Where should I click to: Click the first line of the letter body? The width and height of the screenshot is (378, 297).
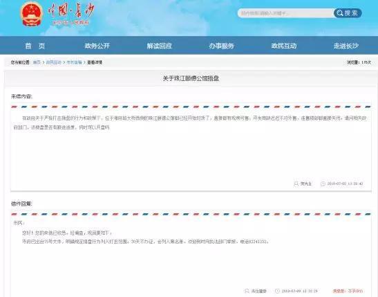(194, 118)
